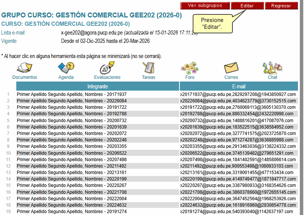Click the 'Ver subgrupos' button
304x215 pixels.
pyautogui.click(x=205, y=6)
